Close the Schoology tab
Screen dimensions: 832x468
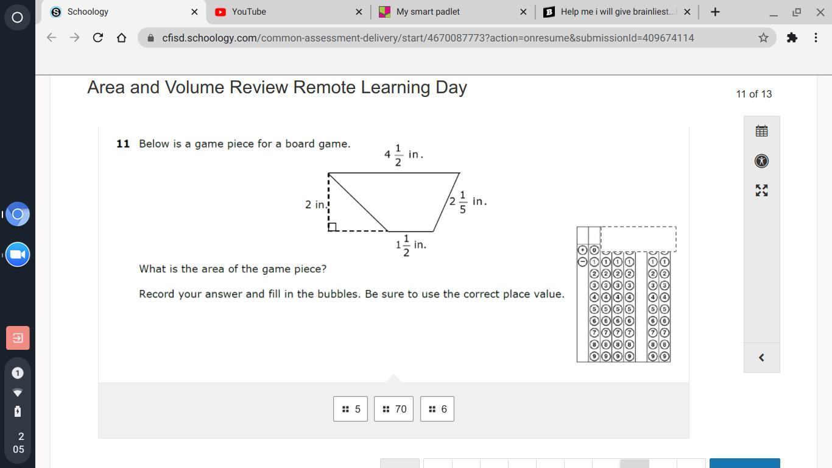tap(194, 12)
